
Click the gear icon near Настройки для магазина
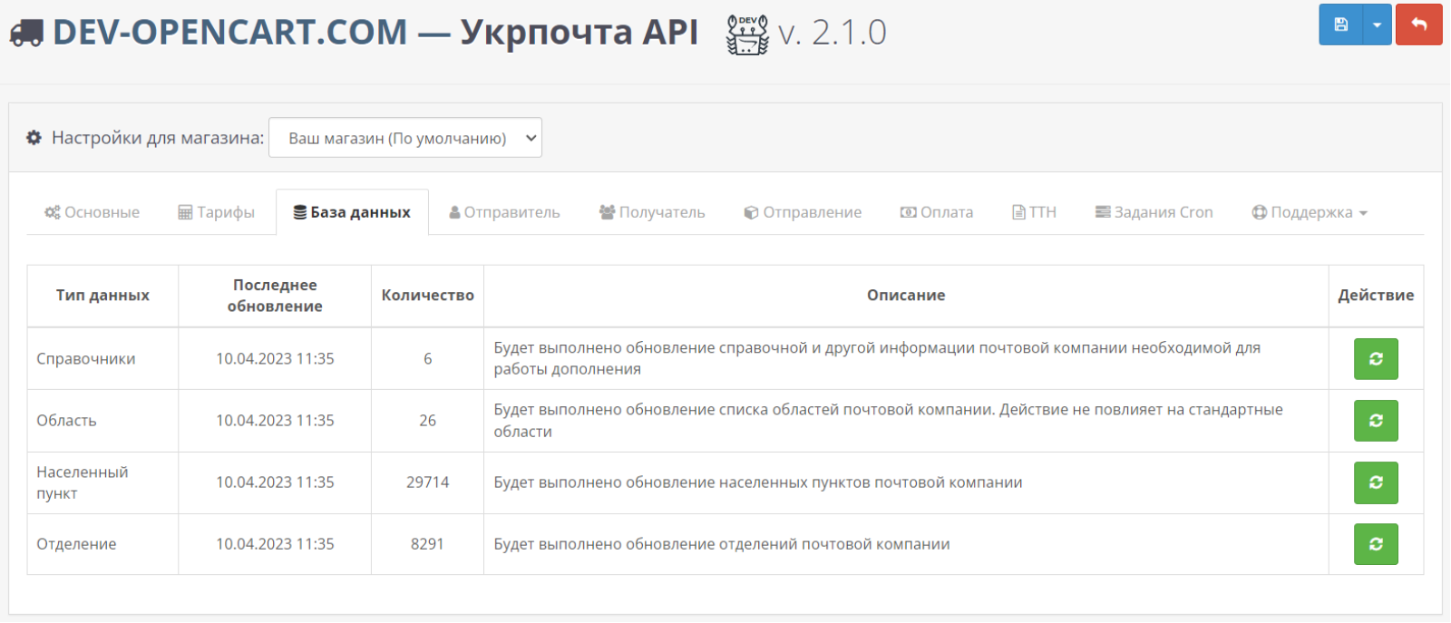tap(34, 138)
